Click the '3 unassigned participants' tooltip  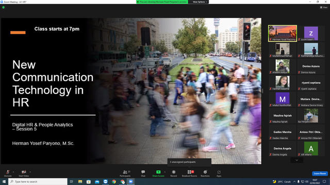189,162
